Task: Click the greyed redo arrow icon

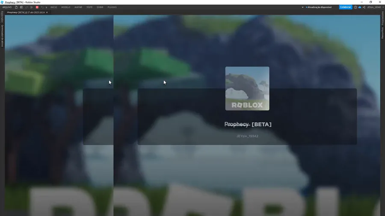Action: click(27, 7)
